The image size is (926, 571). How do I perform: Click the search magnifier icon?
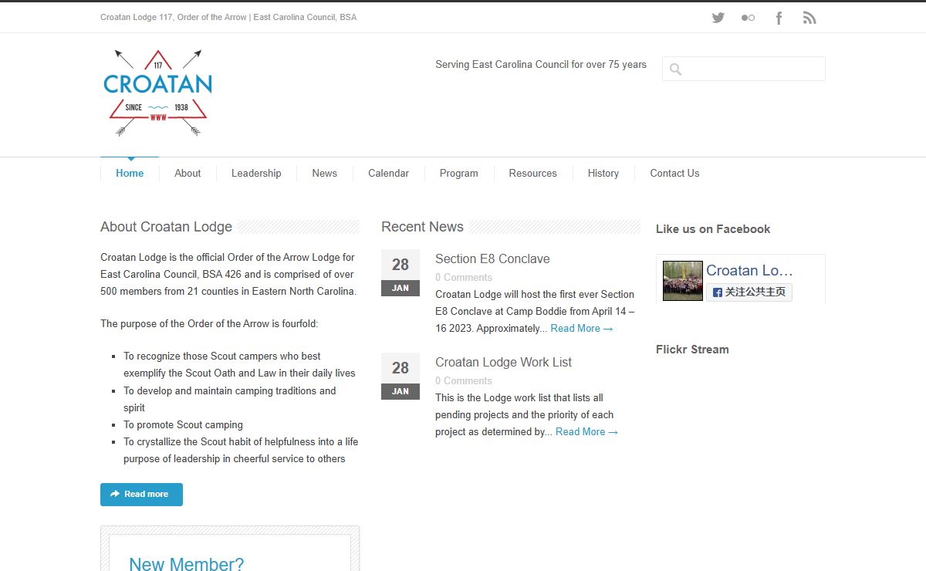pos(676,69)
